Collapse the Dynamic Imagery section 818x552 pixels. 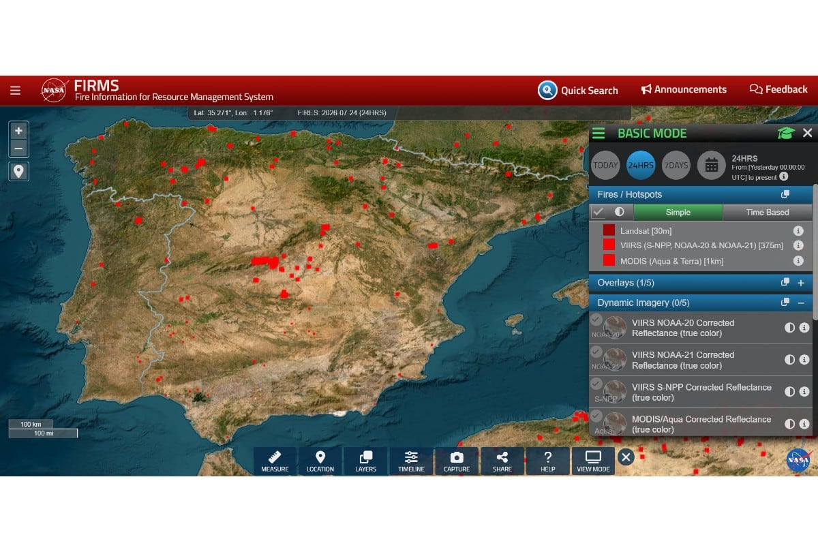click(x=801, y=303)
